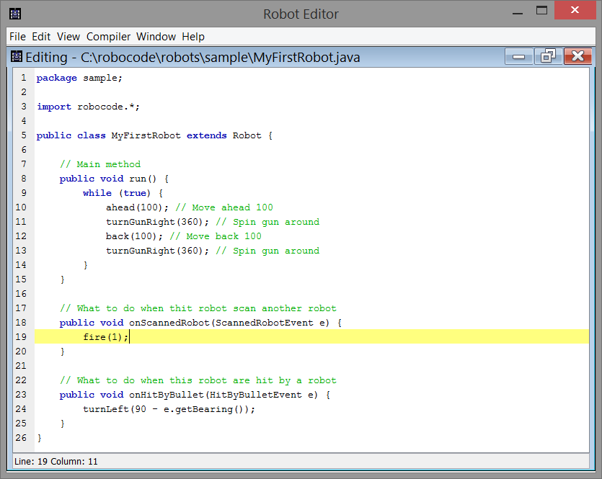Open the Window menu
The height and width of the screenshot is (479, 602).
(156, 37)
